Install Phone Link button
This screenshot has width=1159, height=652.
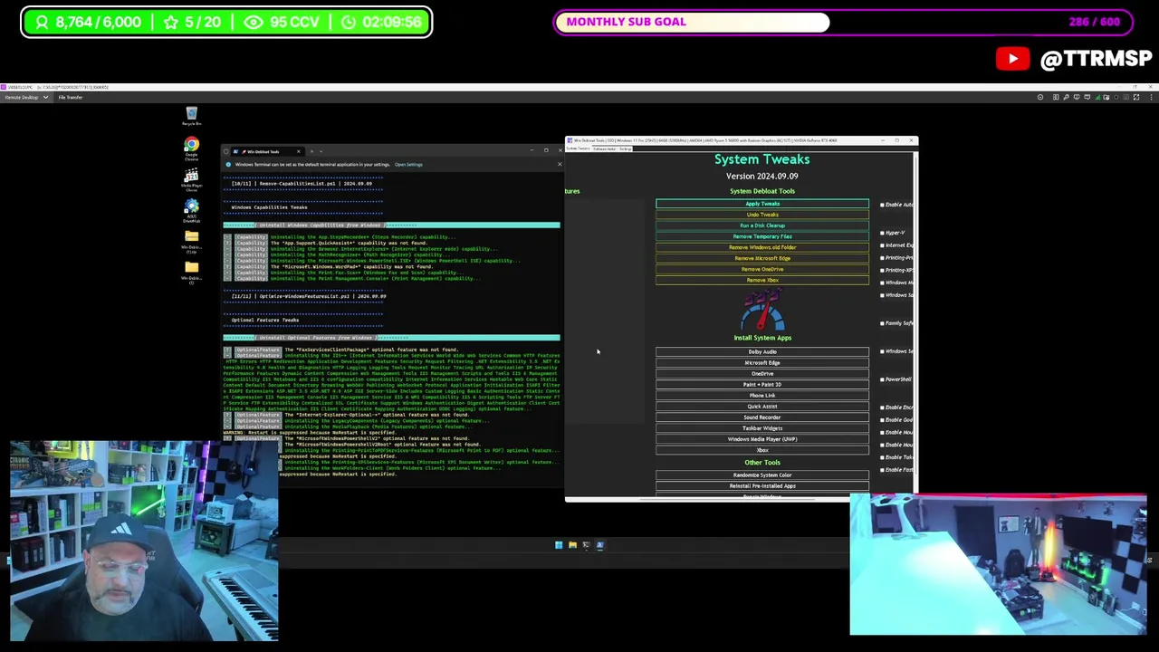point(762,395)
